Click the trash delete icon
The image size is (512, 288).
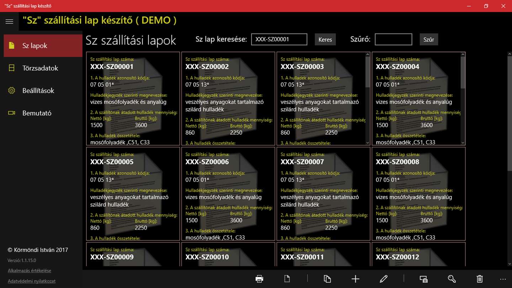pyautogui.click(x=480, y=279)
